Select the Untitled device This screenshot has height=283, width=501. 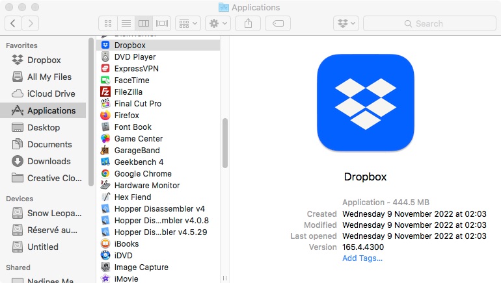click(43, 247)
